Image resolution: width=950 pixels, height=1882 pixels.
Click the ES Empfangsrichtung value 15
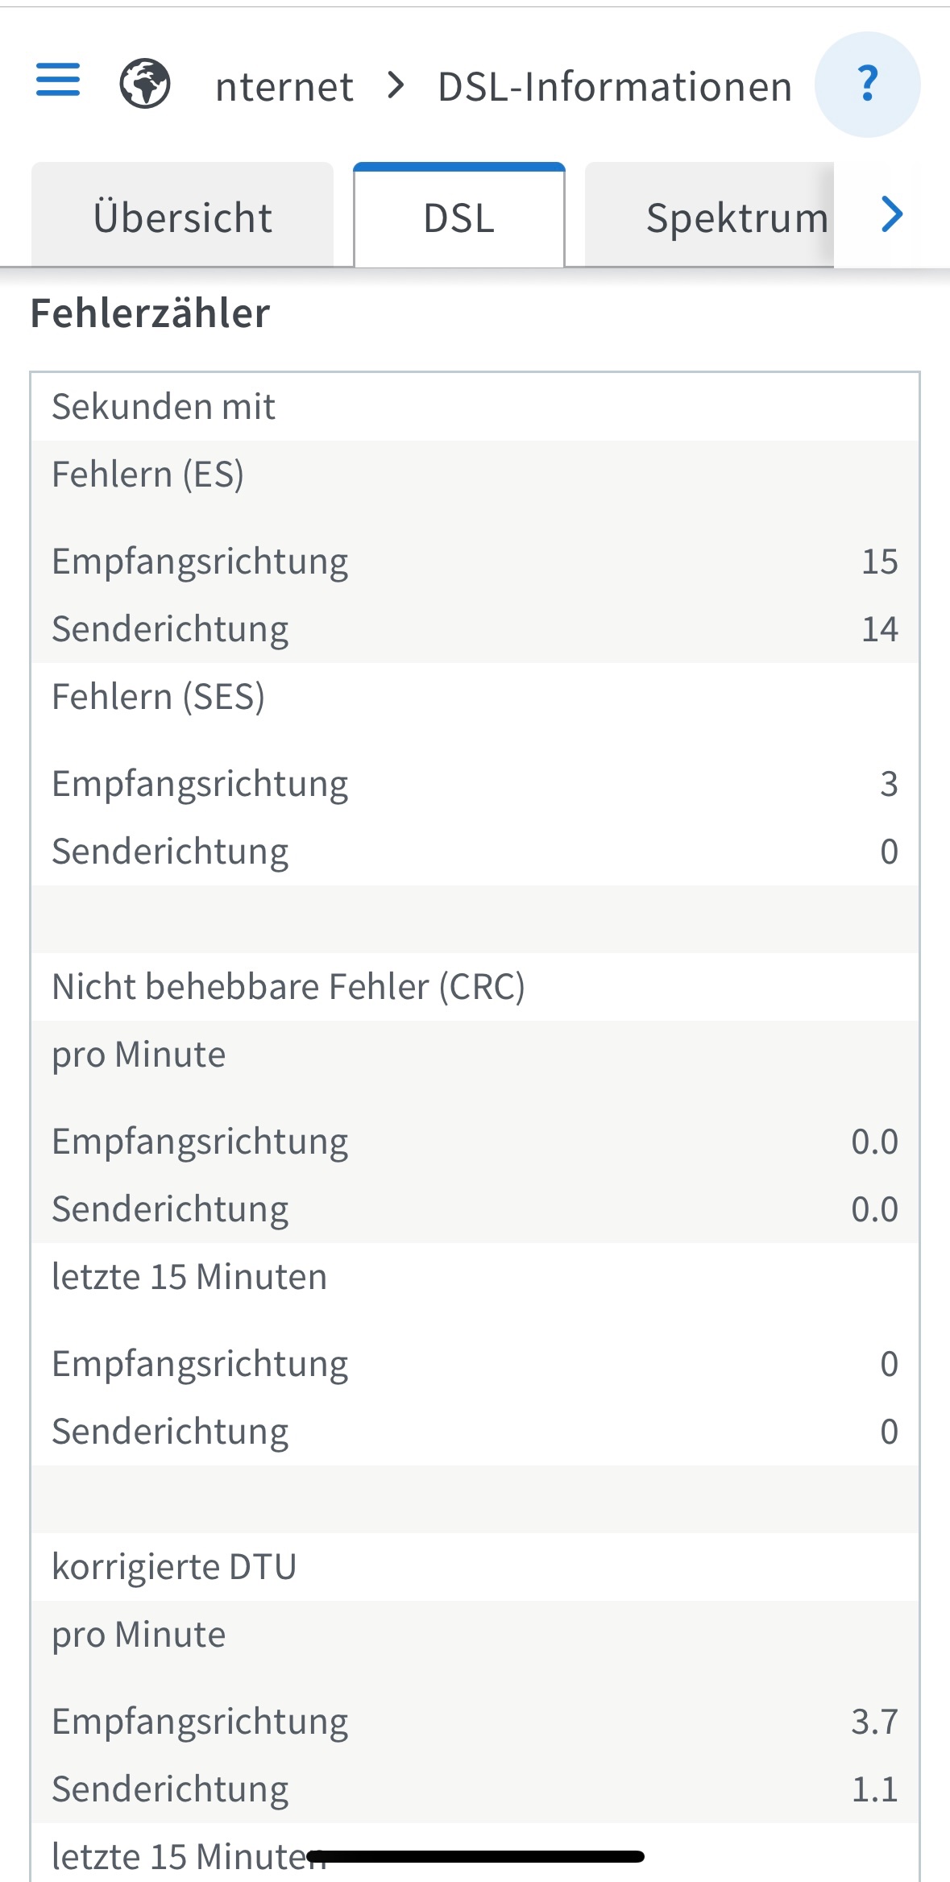879,562
